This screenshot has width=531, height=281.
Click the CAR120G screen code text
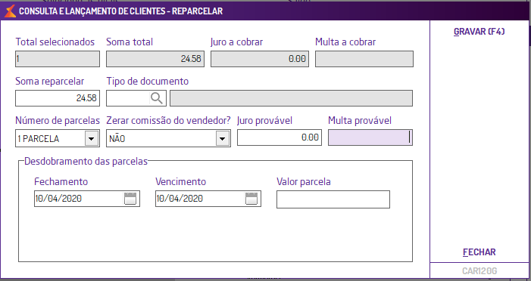tap(479, 271)
